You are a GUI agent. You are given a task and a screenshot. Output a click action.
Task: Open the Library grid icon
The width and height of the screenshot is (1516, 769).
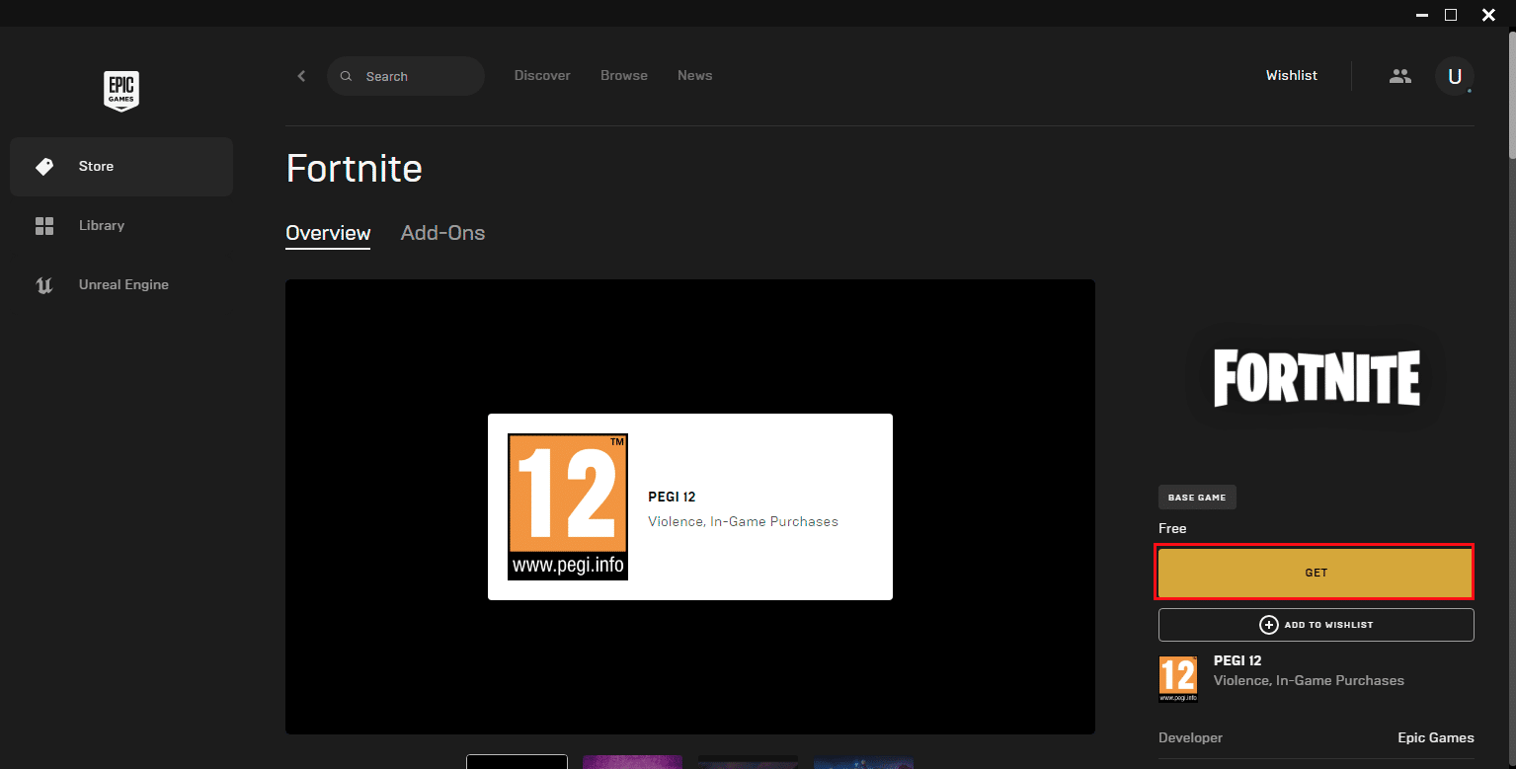(44, 226)
